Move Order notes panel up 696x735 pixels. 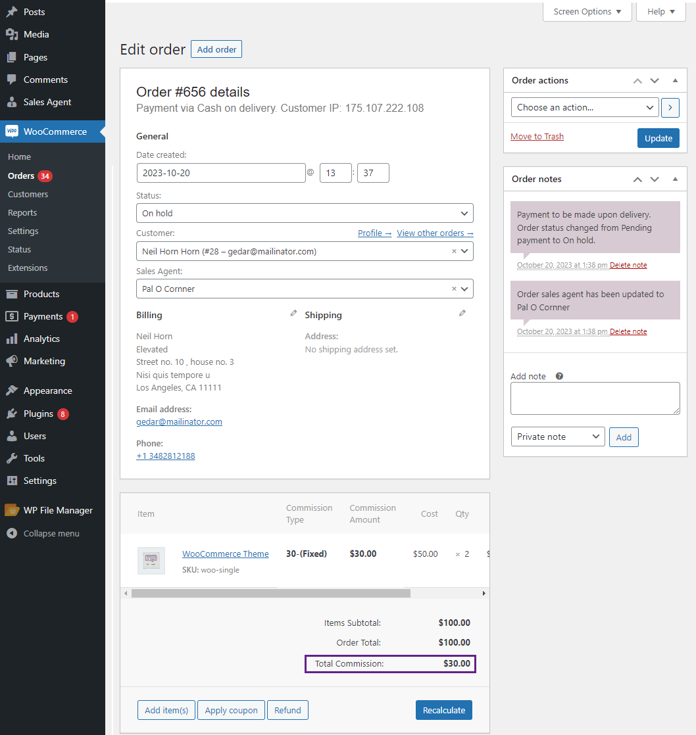(637, 179)
